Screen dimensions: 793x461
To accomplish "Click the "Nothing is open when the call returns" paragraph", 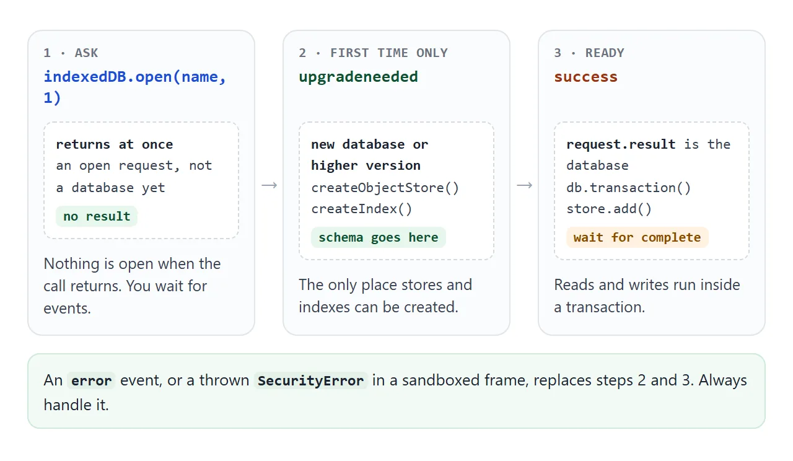I will 132,286.
